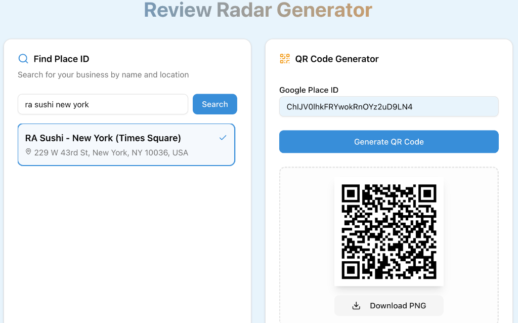Click the Find Place ID heading
Viewport: 518px width, 323px height.
click(61, 59)
